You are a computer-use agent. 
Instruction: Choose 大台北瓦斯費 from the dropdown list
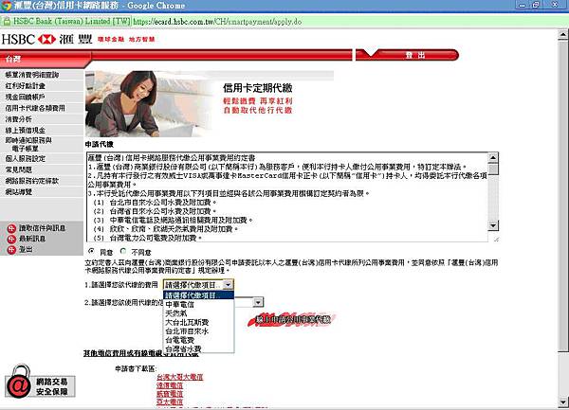point(198,322)
